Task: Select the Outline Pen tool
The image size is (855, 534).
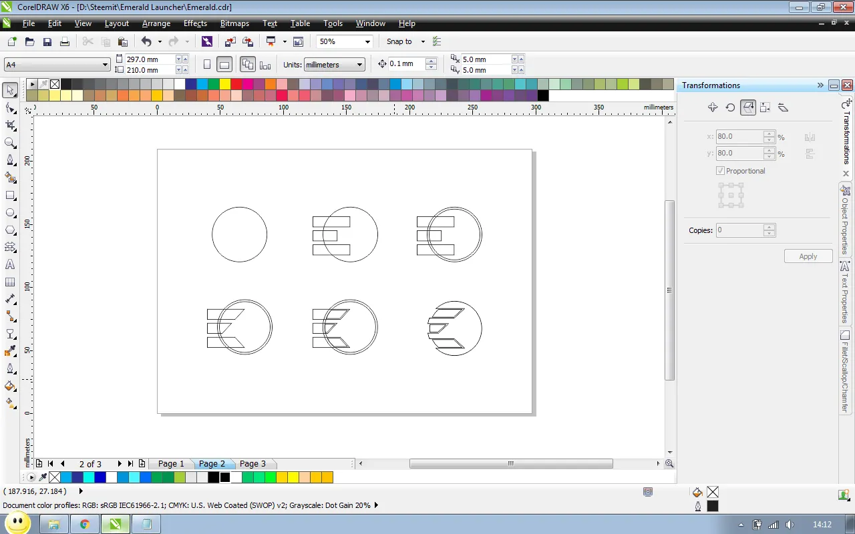Action: pyautogui.click(x=10, y=368)
